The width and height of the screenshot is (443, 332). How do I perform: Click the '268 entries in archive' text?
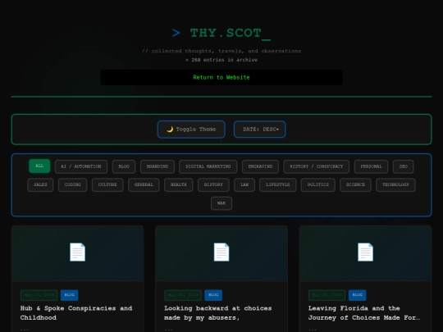coord(221,60)
